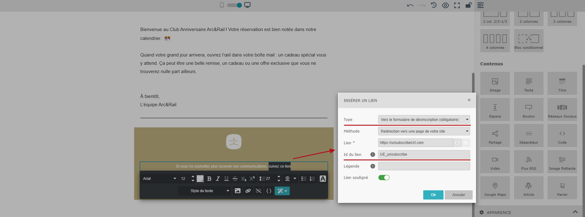Click the Ok button
585x217 pixels.
[x=433, y=195]
